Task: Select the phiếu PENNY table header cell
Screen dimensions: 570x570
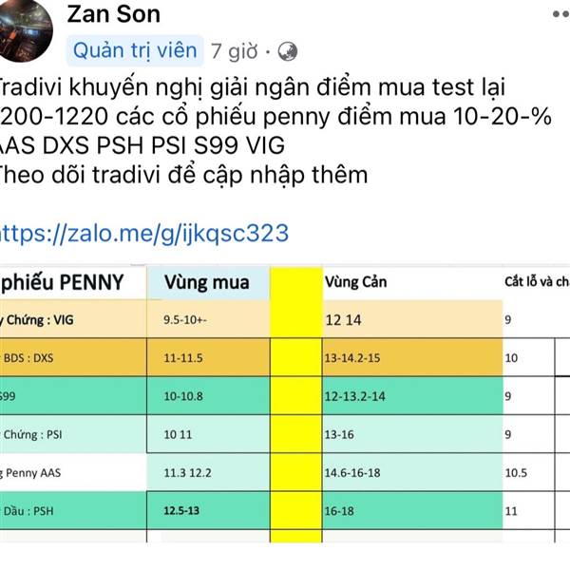Action: 73,282
